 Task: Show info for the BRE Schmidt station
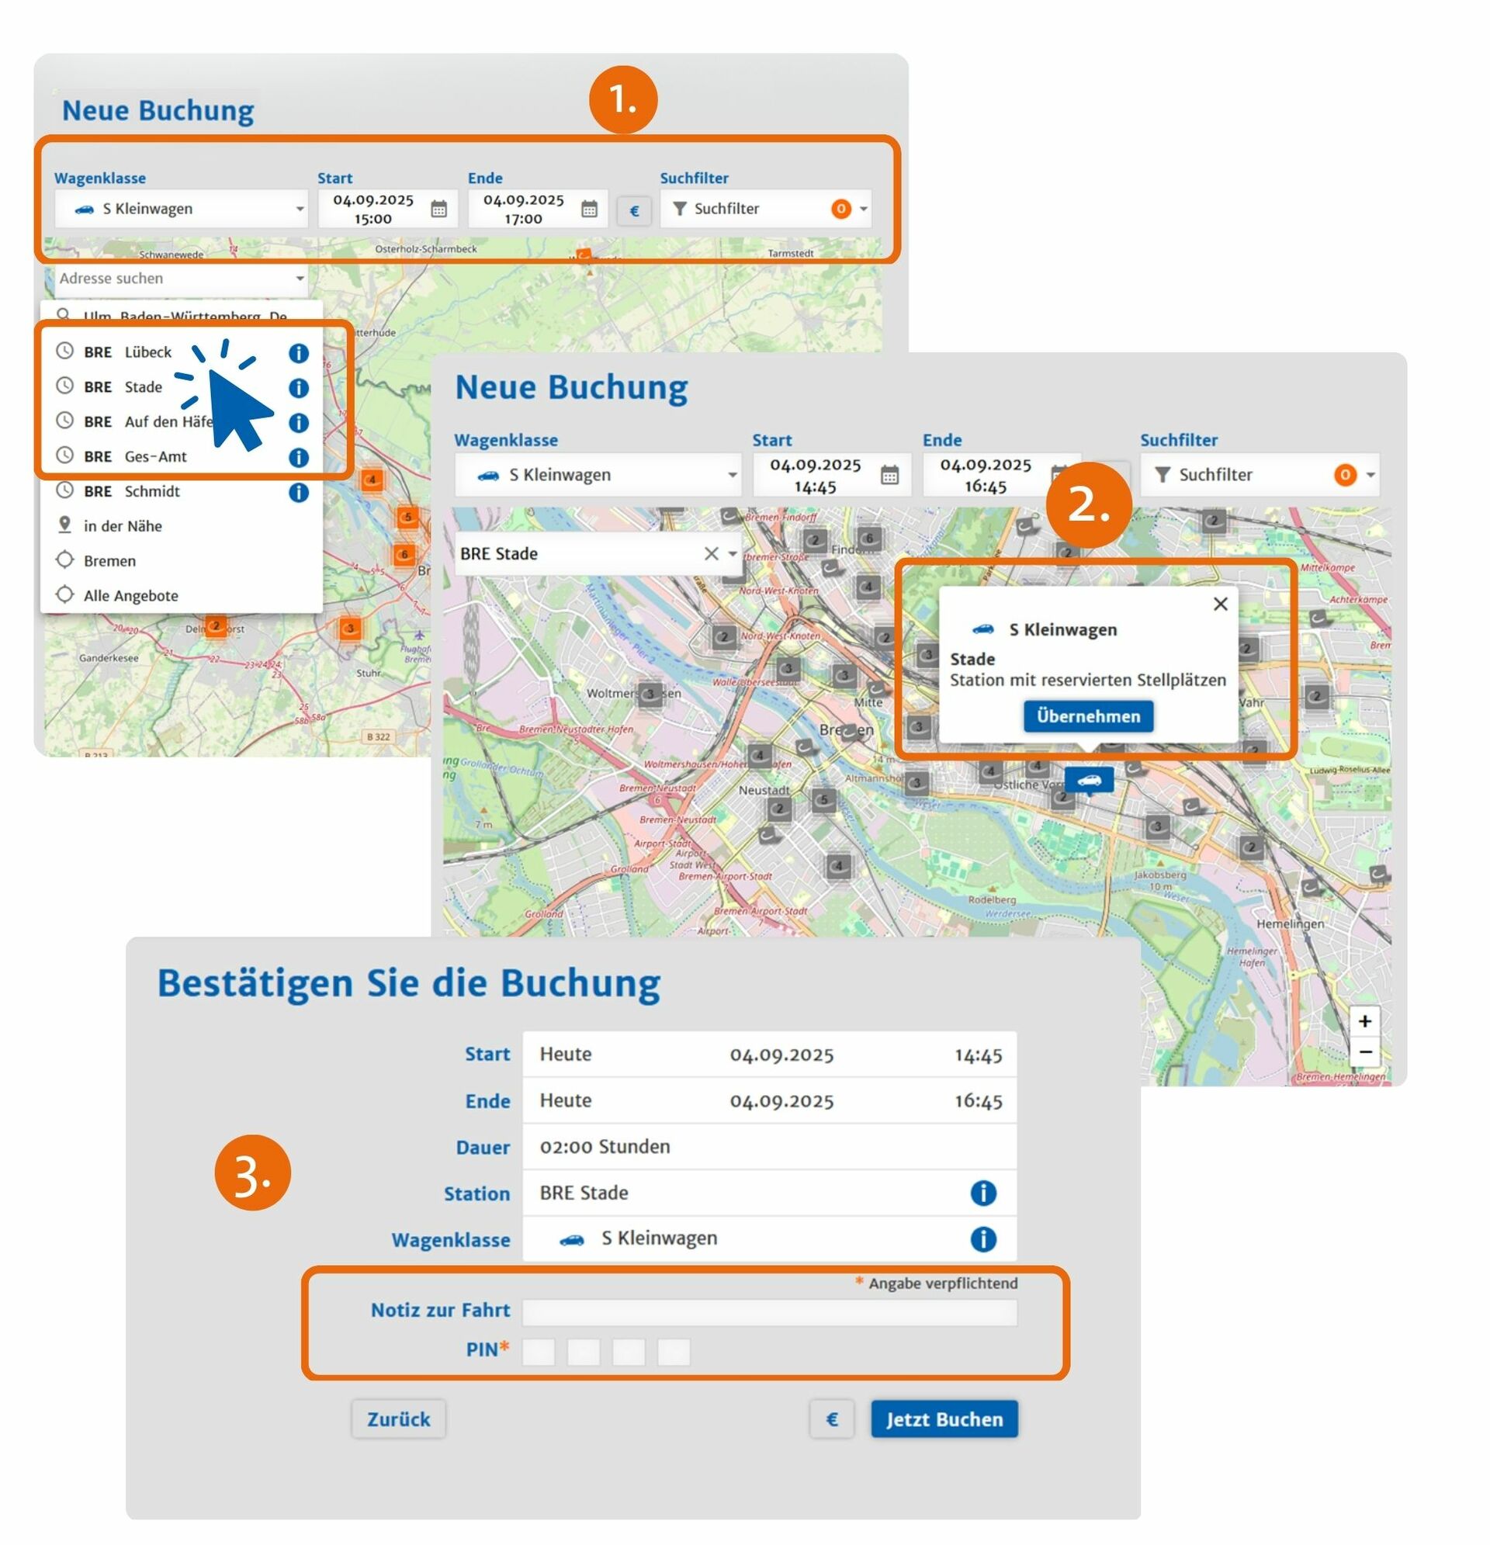pos(298,493)
